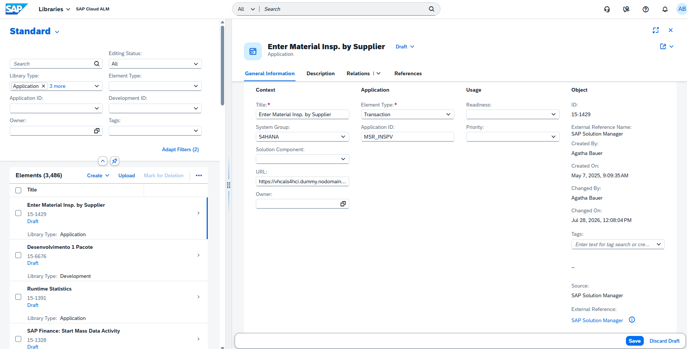Remove the Application token from Library Type
Screen dimensions: 687x349
pos(44,86)
